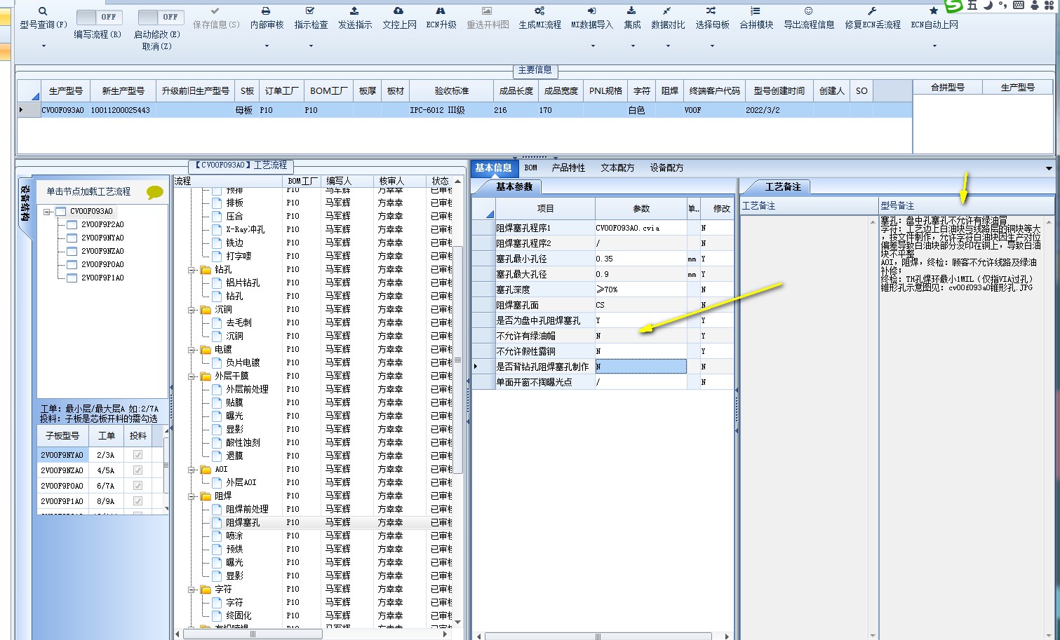Image resolution: width=1060 pixels, height=640 pixels.
Task: Collapse the 外层干膜 folder node
Action: [192, 376]
